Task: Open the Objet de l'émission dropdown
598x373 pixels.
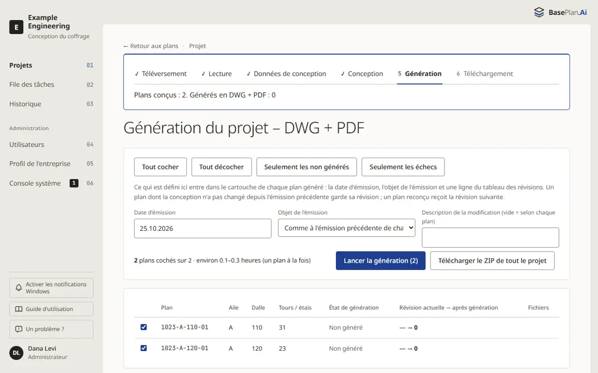Action: pyautogui.click(x=346, y=228)
